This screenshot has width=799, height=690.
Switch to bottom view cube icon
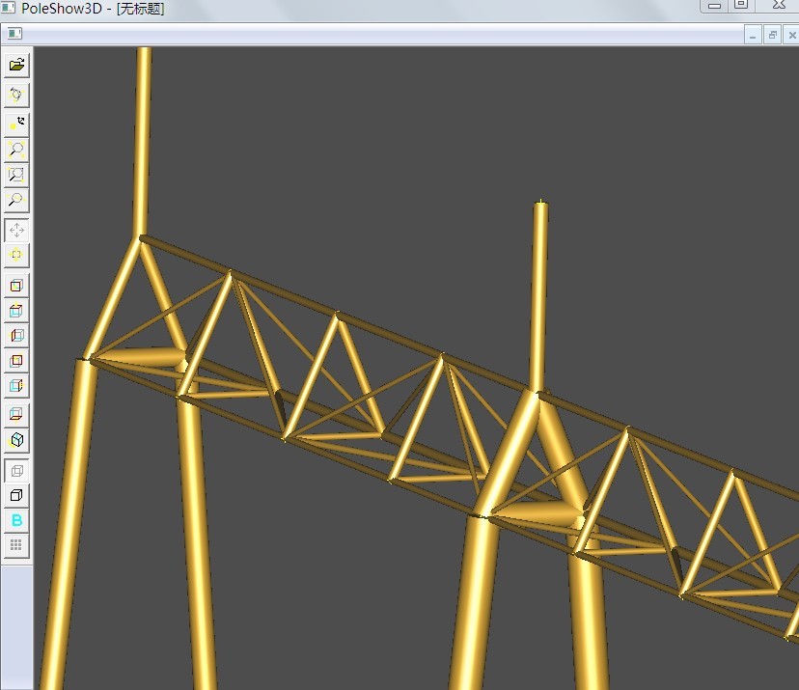pos(16,414)
